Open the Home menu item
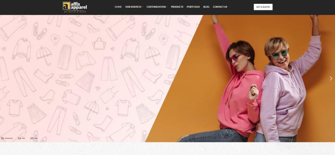 [x=118, y=7]
